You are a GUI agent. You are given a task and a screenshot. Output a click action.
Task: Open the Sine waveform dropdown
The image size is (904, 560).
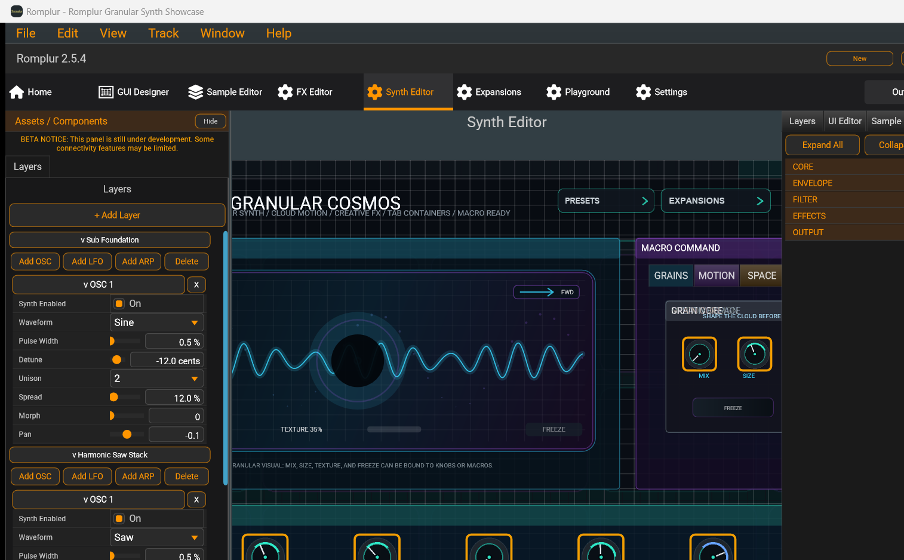(x=157, y=322)
